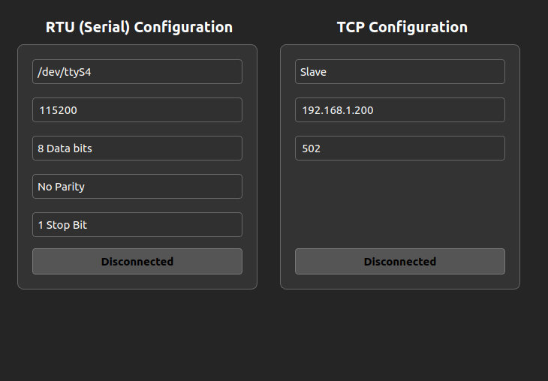Select the TCP role combo box showing Slave
Image resolution: width=548 pixels, height=381 pixels.
(399, 72)
